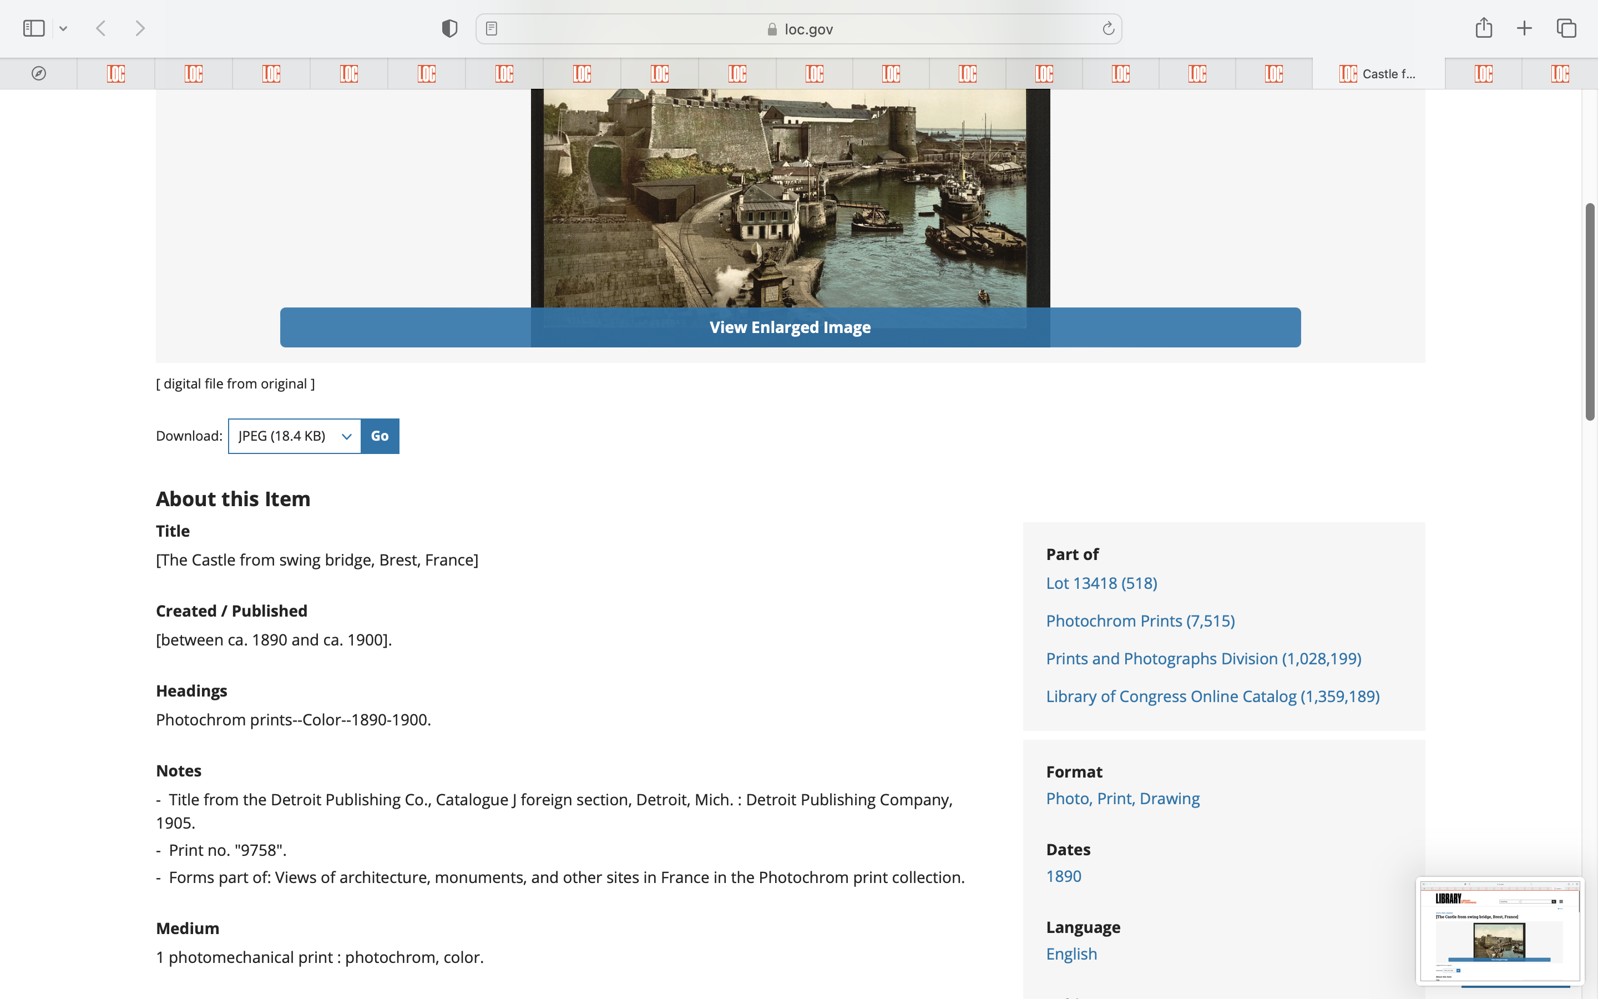Click the page's vertical scrollbar thumb
The width and height of the screenshot is (1598, 999).
[x=1590, y=311]
